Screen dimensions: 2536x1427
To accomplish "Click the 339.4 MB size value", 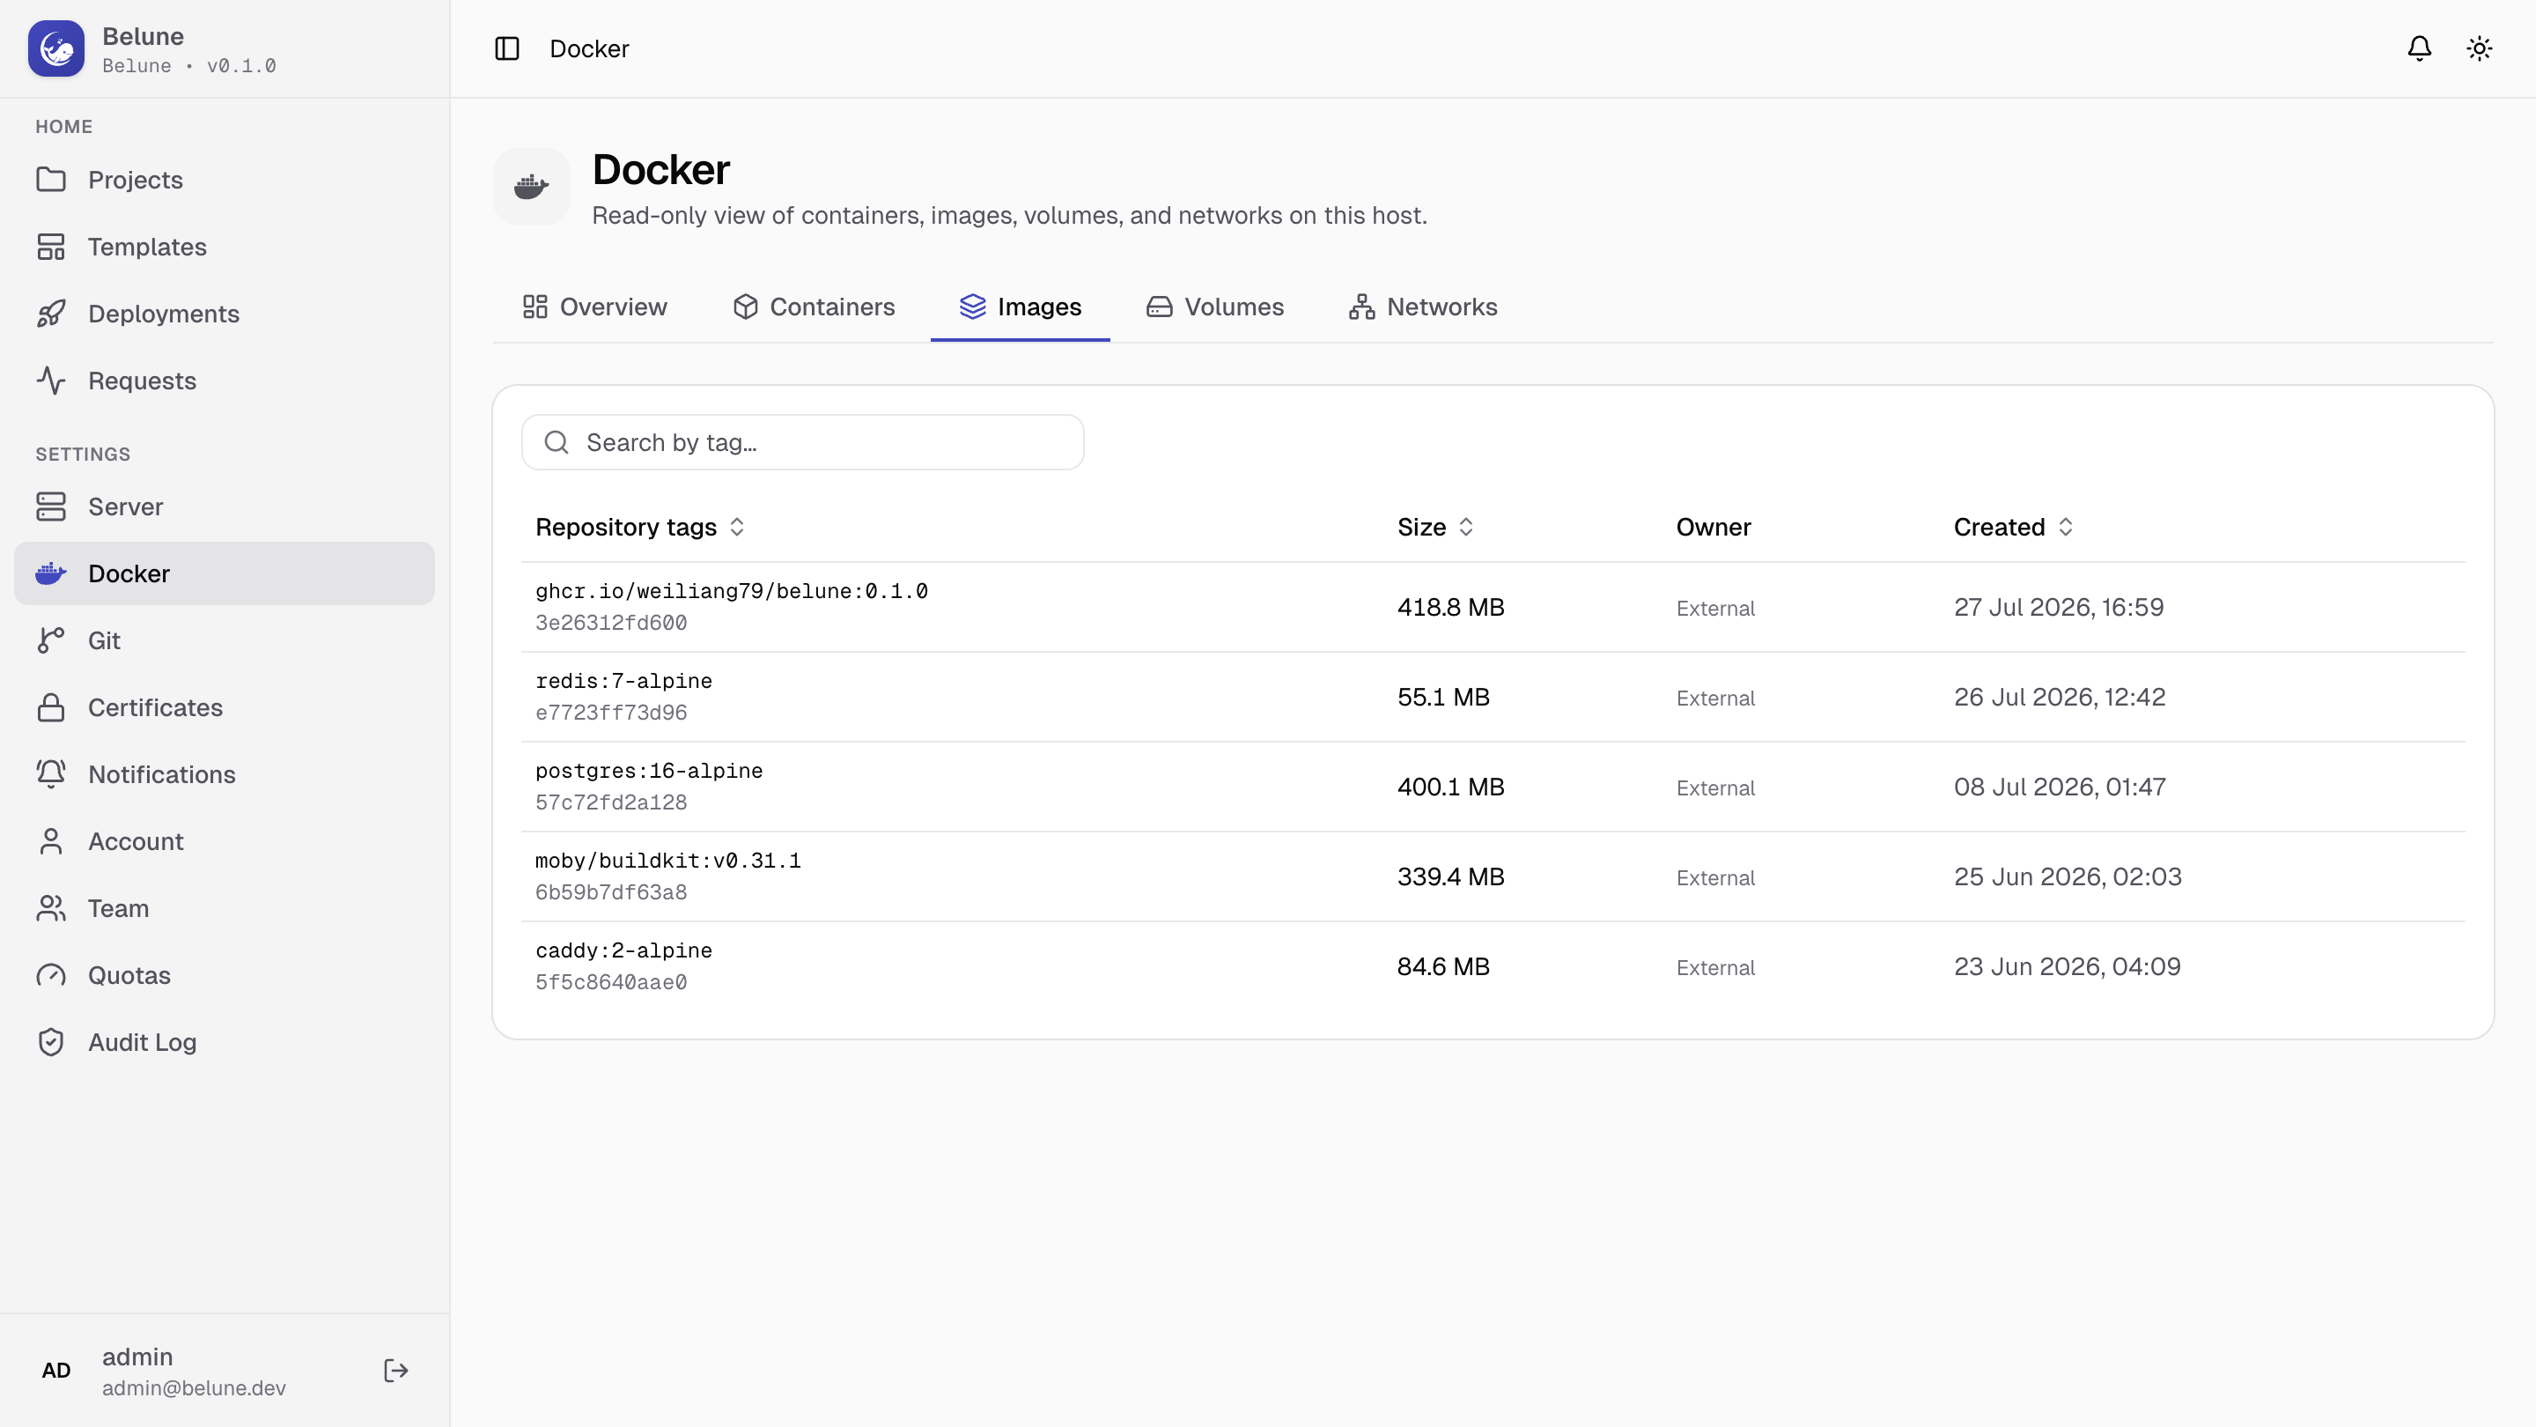I will 1450,876.
